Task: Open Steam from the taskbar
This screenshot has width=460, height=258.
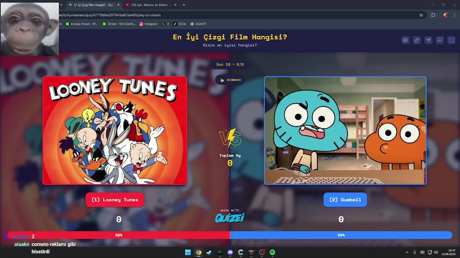Action: point(209,252)
